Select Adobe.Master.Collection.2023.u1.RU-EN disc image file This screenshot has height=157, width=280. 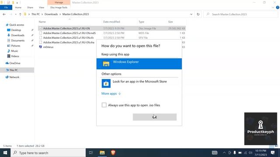click(112, 28)
